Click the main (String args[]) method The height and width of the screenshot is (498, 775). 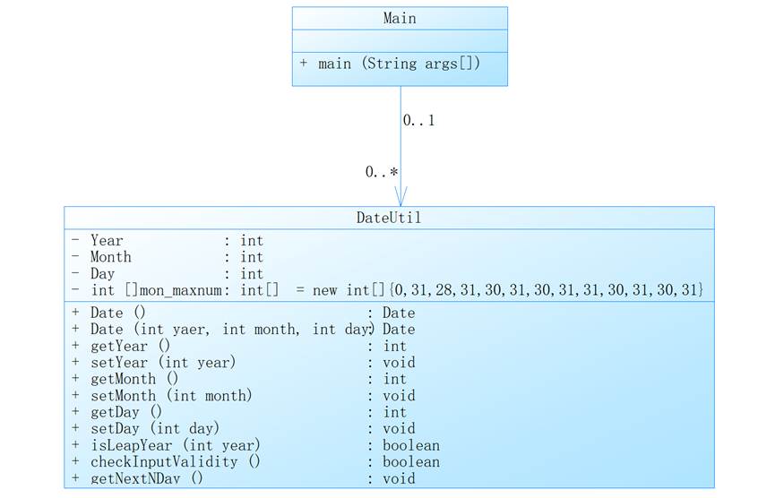click(390, 64)
